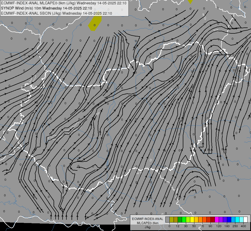Click the olive swatch just above 0
Image resolution: width=251 pixels, height=231 pixels.
click(172, 220)
